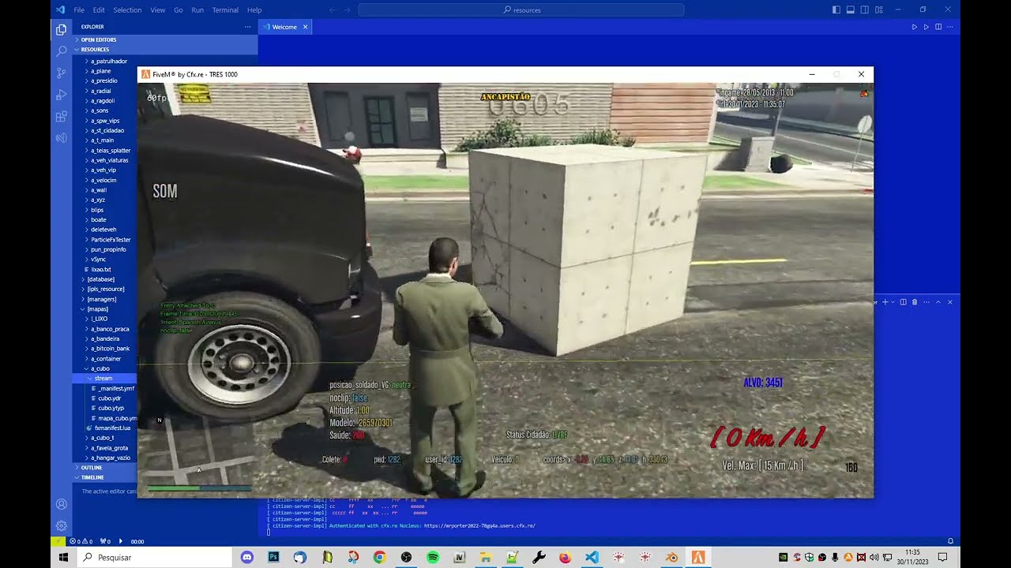Open Explorer's more actions ellipsis
Image resolution: width=1011 pixels, height=568 pixels.
click(247, 27)
